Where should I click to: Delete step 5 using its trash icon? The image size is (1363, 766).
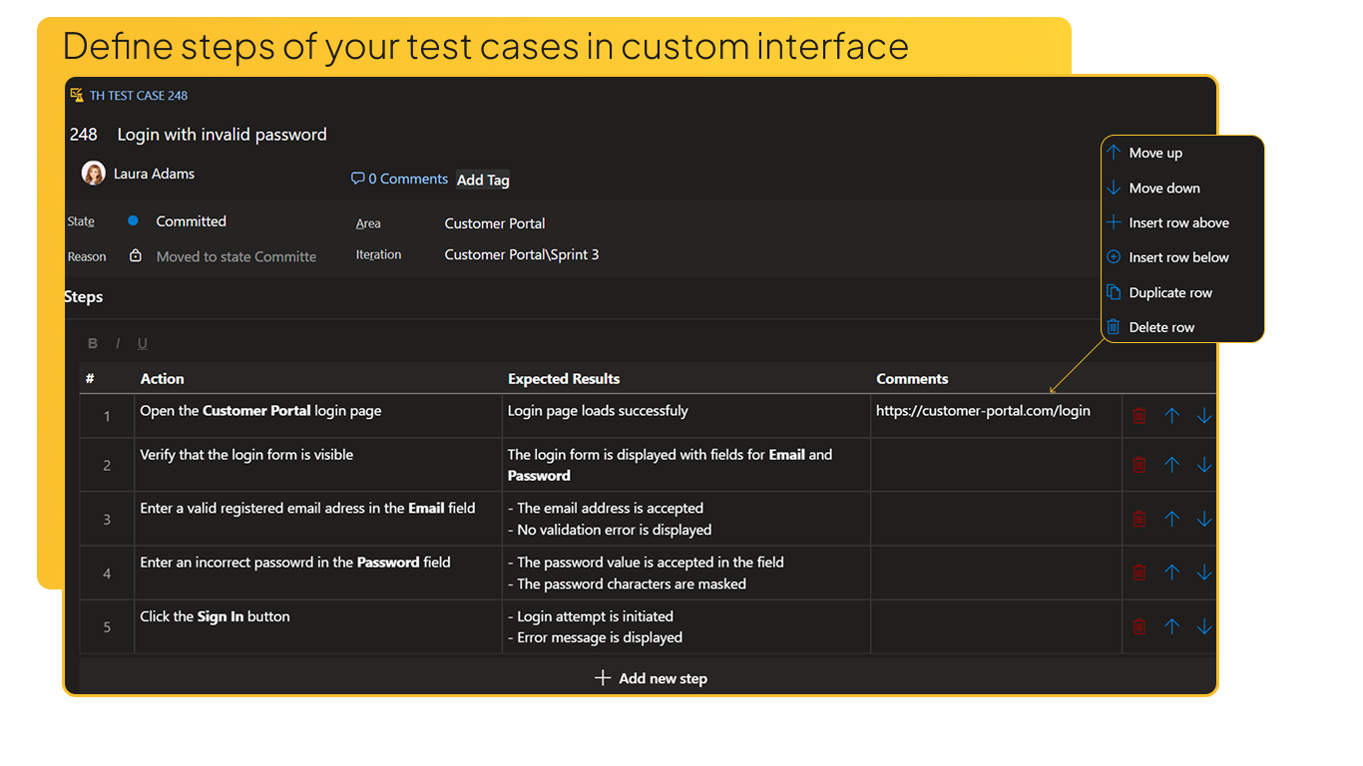pos(1138,626)
